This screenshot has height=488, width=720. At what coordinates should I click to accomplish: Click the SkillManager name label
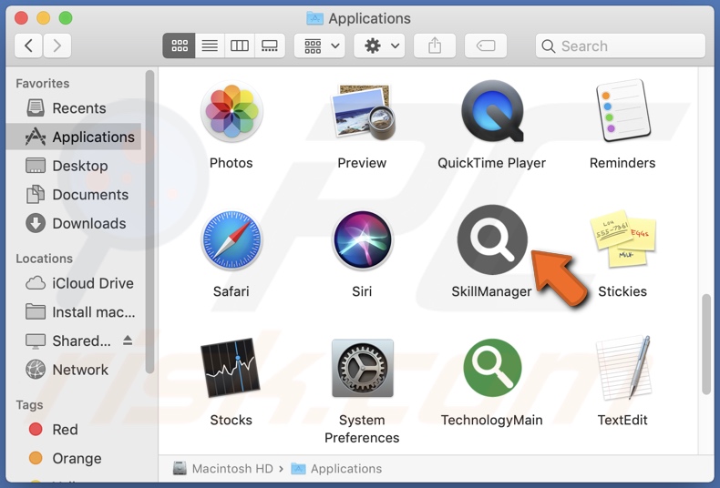pyautogui.click(x=491, y=291)
